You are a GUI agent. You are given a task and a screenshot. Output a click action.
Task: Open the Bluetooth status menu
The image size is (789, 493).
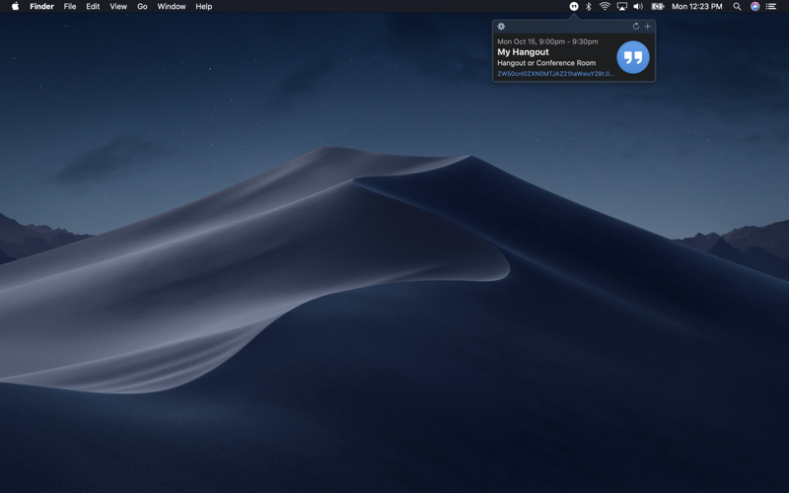click(588, 7)
